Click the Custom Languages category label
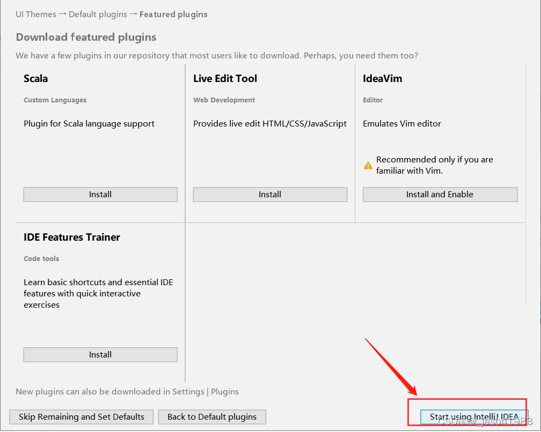This screenshot has height=432, width=541. pos(55,100)
